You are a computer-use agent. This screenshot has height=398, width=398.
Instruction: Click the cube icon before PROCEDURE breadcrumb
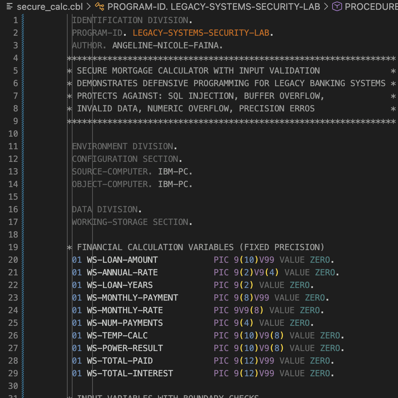(337, 7)
